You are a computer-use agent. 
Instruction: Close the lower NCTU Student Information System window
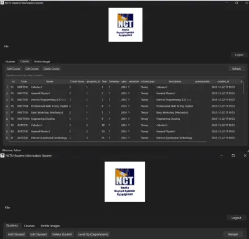(x=245, y=155)
